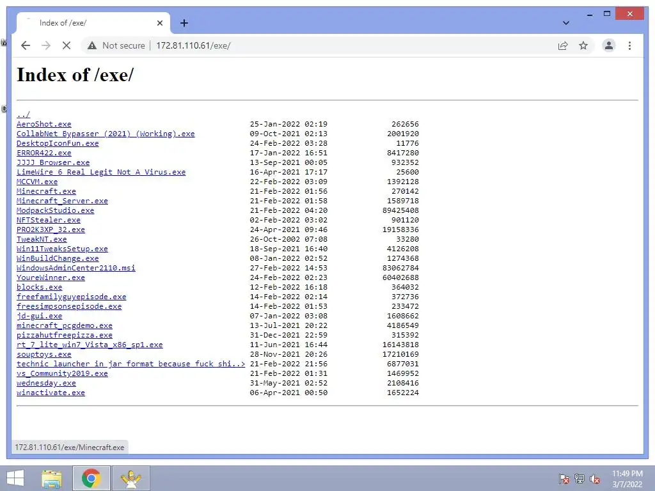This screenshot has width=655, height=491.
Task: Click minecraft_pcgdemo.exe link
Action: (x=65, y=325)
